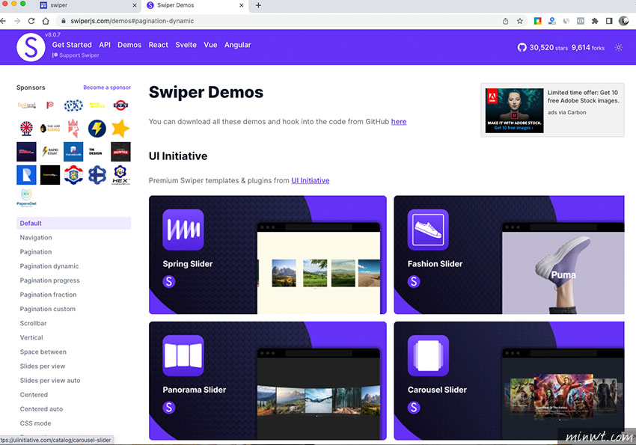This screenshot has height=445, width=636.
Task: Select Pagination fraction in the sidebar
Action: [49, 295]
